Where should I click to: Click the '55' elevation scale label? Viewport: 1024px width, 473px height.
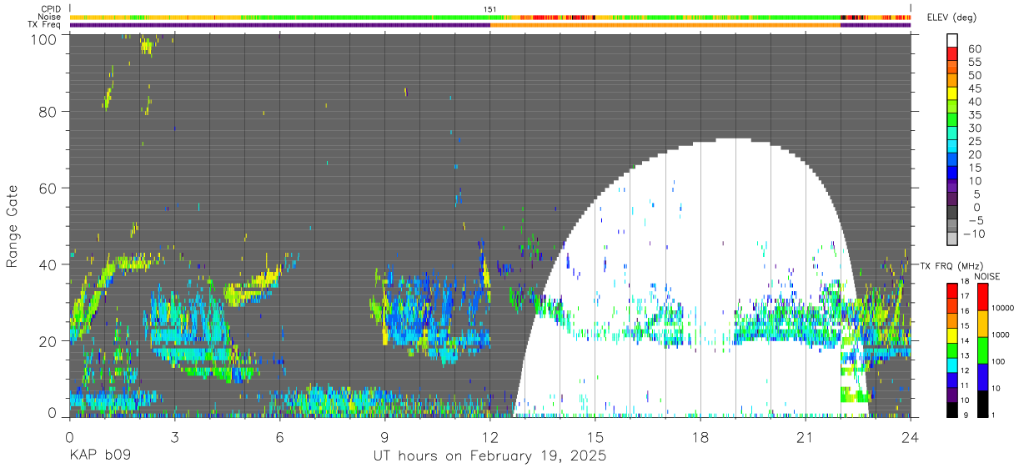(x=974, y=62)
